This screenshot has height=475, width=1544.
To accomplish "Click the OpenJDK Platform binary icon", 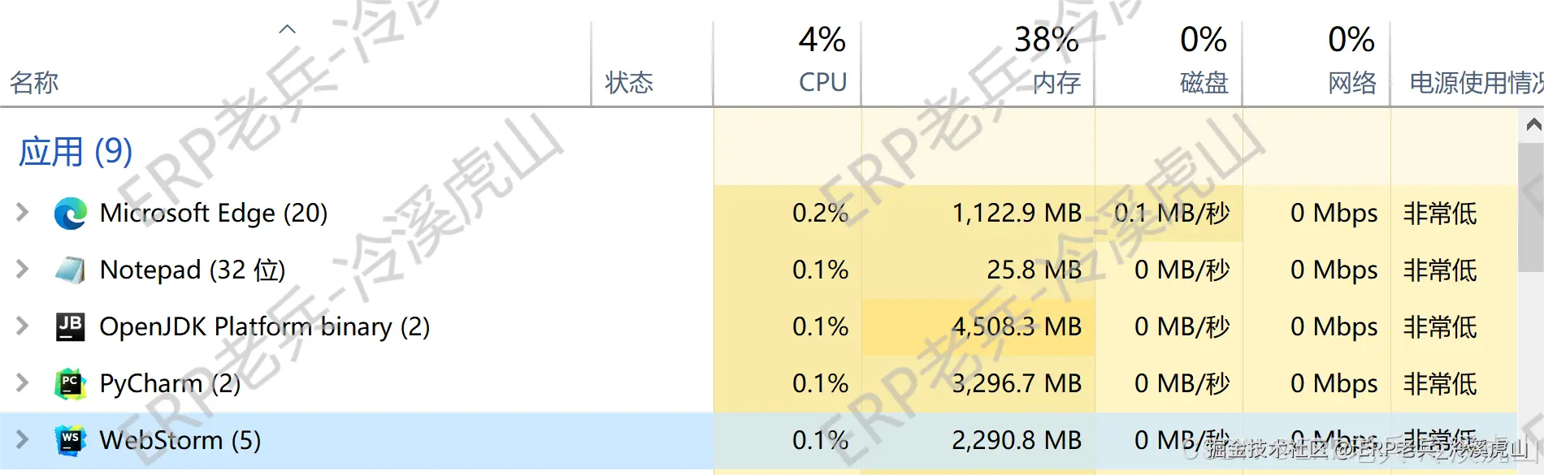I will [x=70, y=326].
